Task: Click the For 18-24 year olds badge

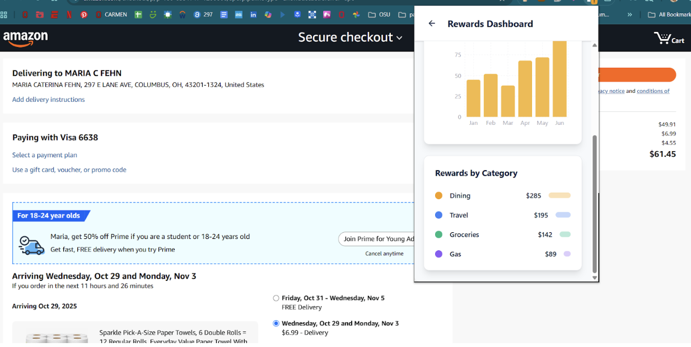Action: (51, 215)
